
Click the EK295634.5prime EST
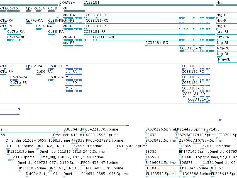click(75, 149)
